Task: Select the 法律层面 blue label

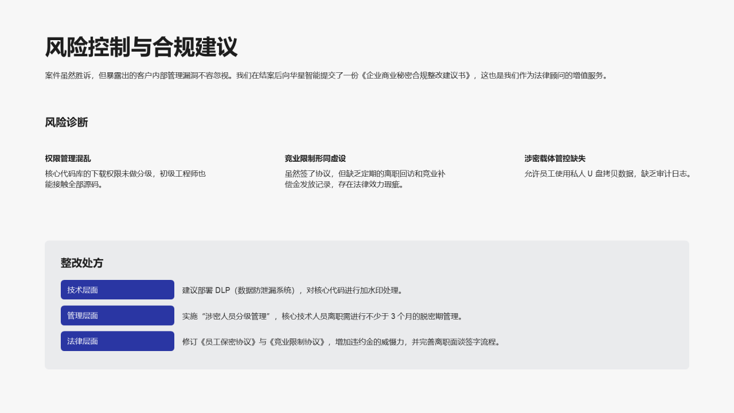Action: [x=117, y=341]
